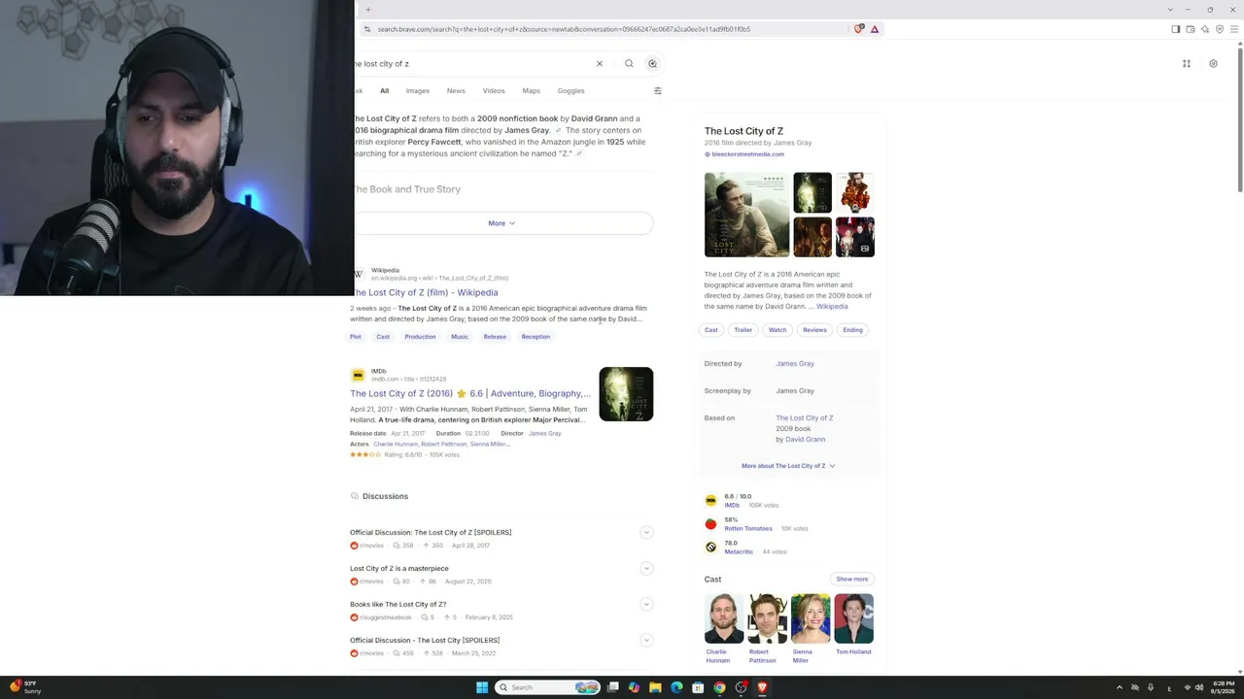
Task: Click the Brave Rewards triangle icon
Action: (875, 29)
